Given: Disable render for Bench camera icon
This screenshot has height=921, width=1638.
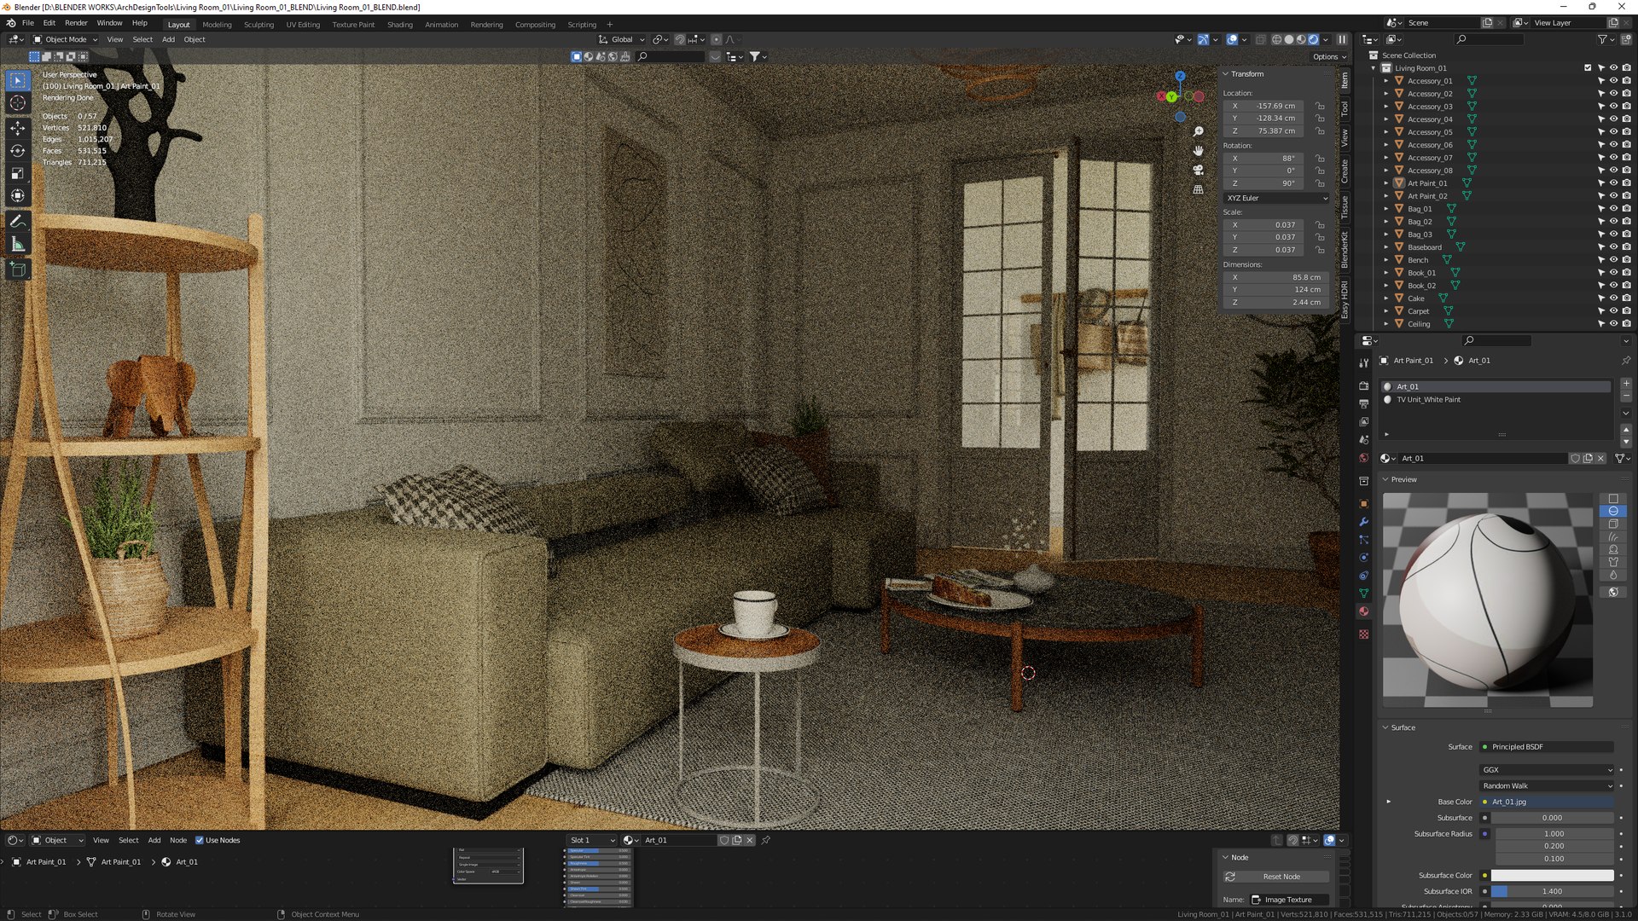Looking at the screenshot, I should [x=1626, y=260].
